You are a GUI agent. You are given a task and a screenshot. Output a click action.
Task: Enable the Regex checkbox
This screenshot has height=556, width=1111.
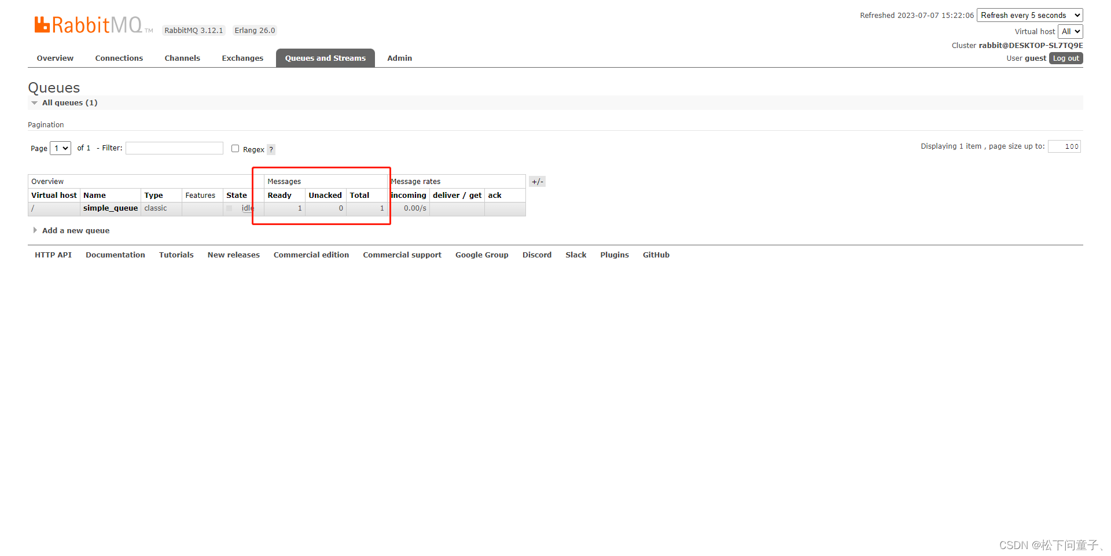(235, 149)
